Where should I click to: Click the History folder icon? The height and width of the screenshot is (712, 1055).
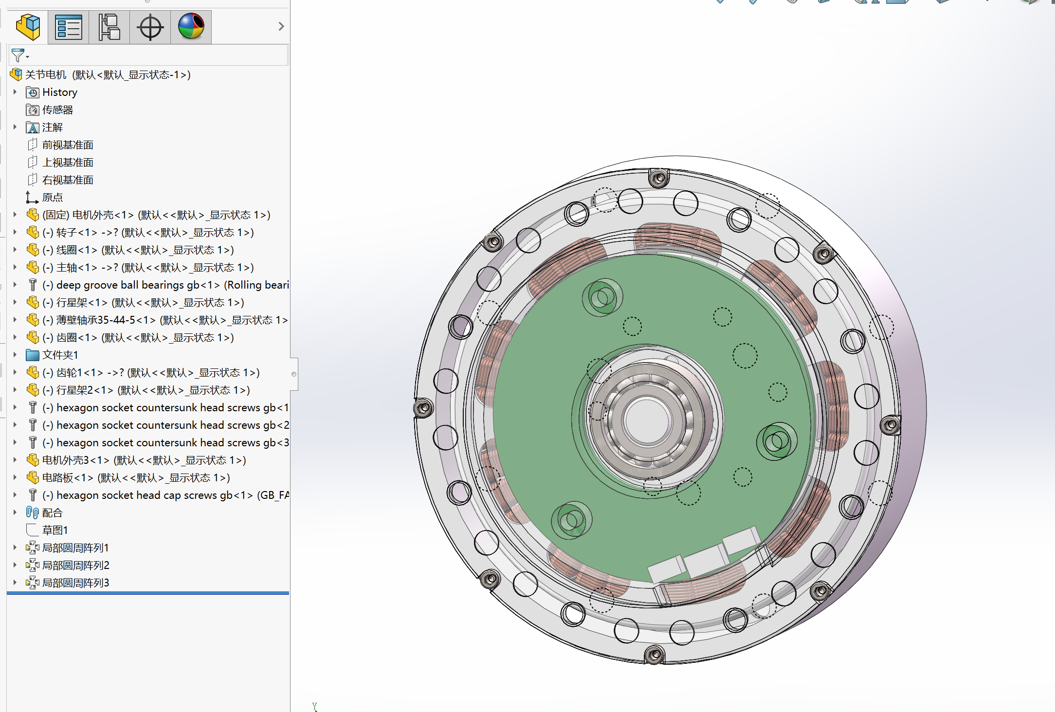tap(33, 92)
